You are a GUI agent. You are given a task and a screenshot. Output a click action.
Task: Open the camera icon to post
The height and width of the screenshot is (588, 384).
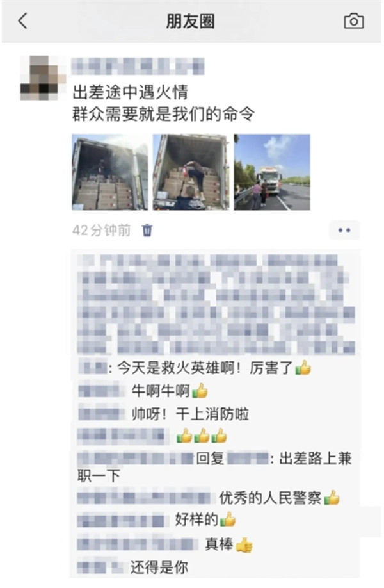click(x=354, y=21)
